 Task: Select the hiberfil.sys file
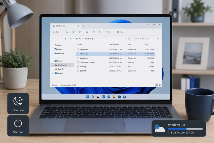pyautogui.click(x=116, y=54)
